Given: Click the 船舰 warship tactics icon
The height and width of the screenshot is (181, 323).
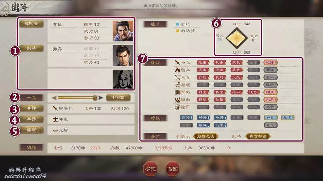Looking at the screenshot, I should (x=178, y=85).
